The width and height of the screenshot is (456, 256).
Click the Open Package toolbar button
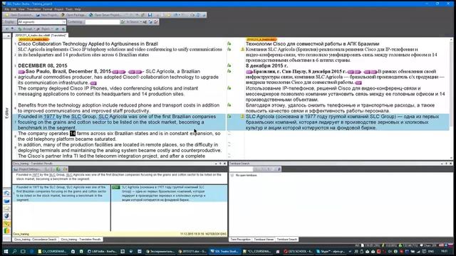coord(73,15)
